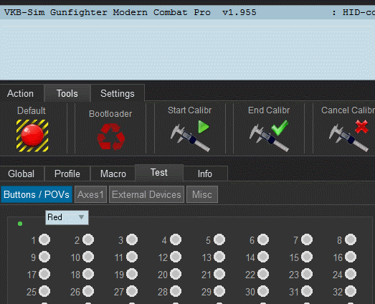Click button indicator 3

(132, 239)
